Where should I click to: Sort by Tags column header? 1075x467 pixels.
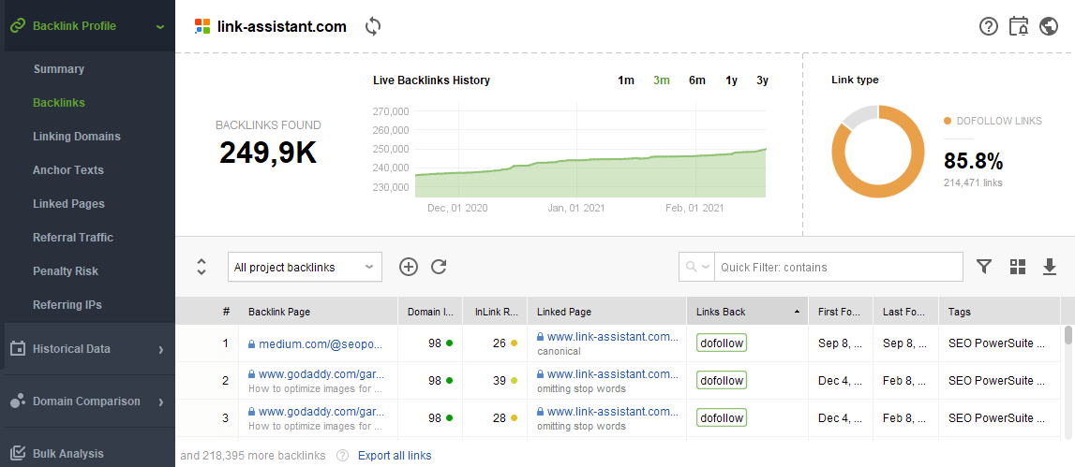(1000, 312)
